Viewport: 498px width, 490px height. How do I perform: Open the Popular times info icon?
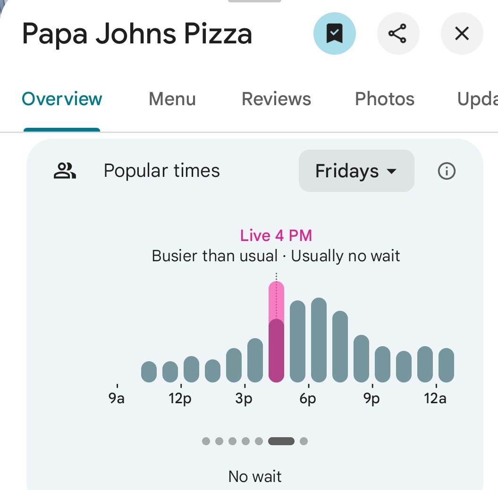[x=447, y=171]
